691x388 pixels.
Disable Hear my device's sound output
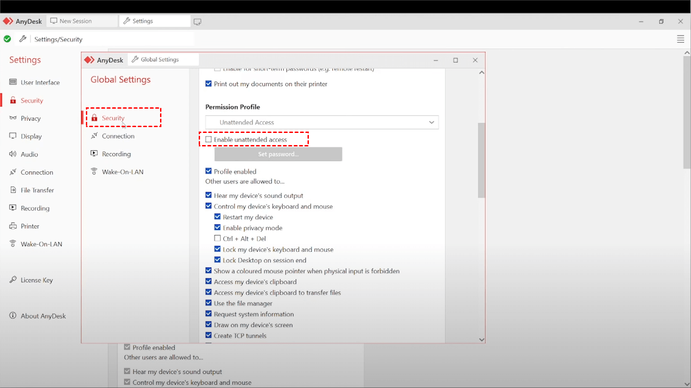[x=209, y=195]
